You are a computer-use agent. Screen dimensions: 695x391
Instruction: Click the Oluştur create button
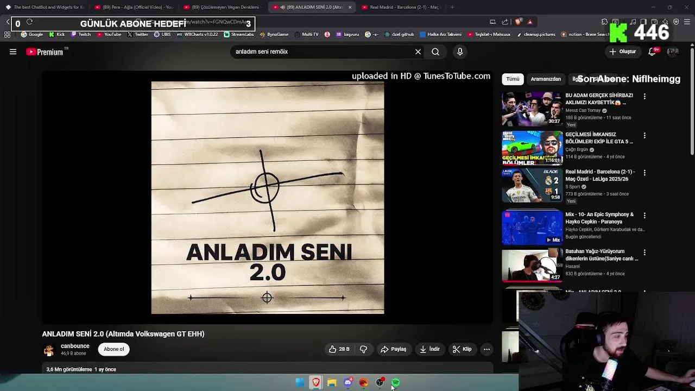622,52
